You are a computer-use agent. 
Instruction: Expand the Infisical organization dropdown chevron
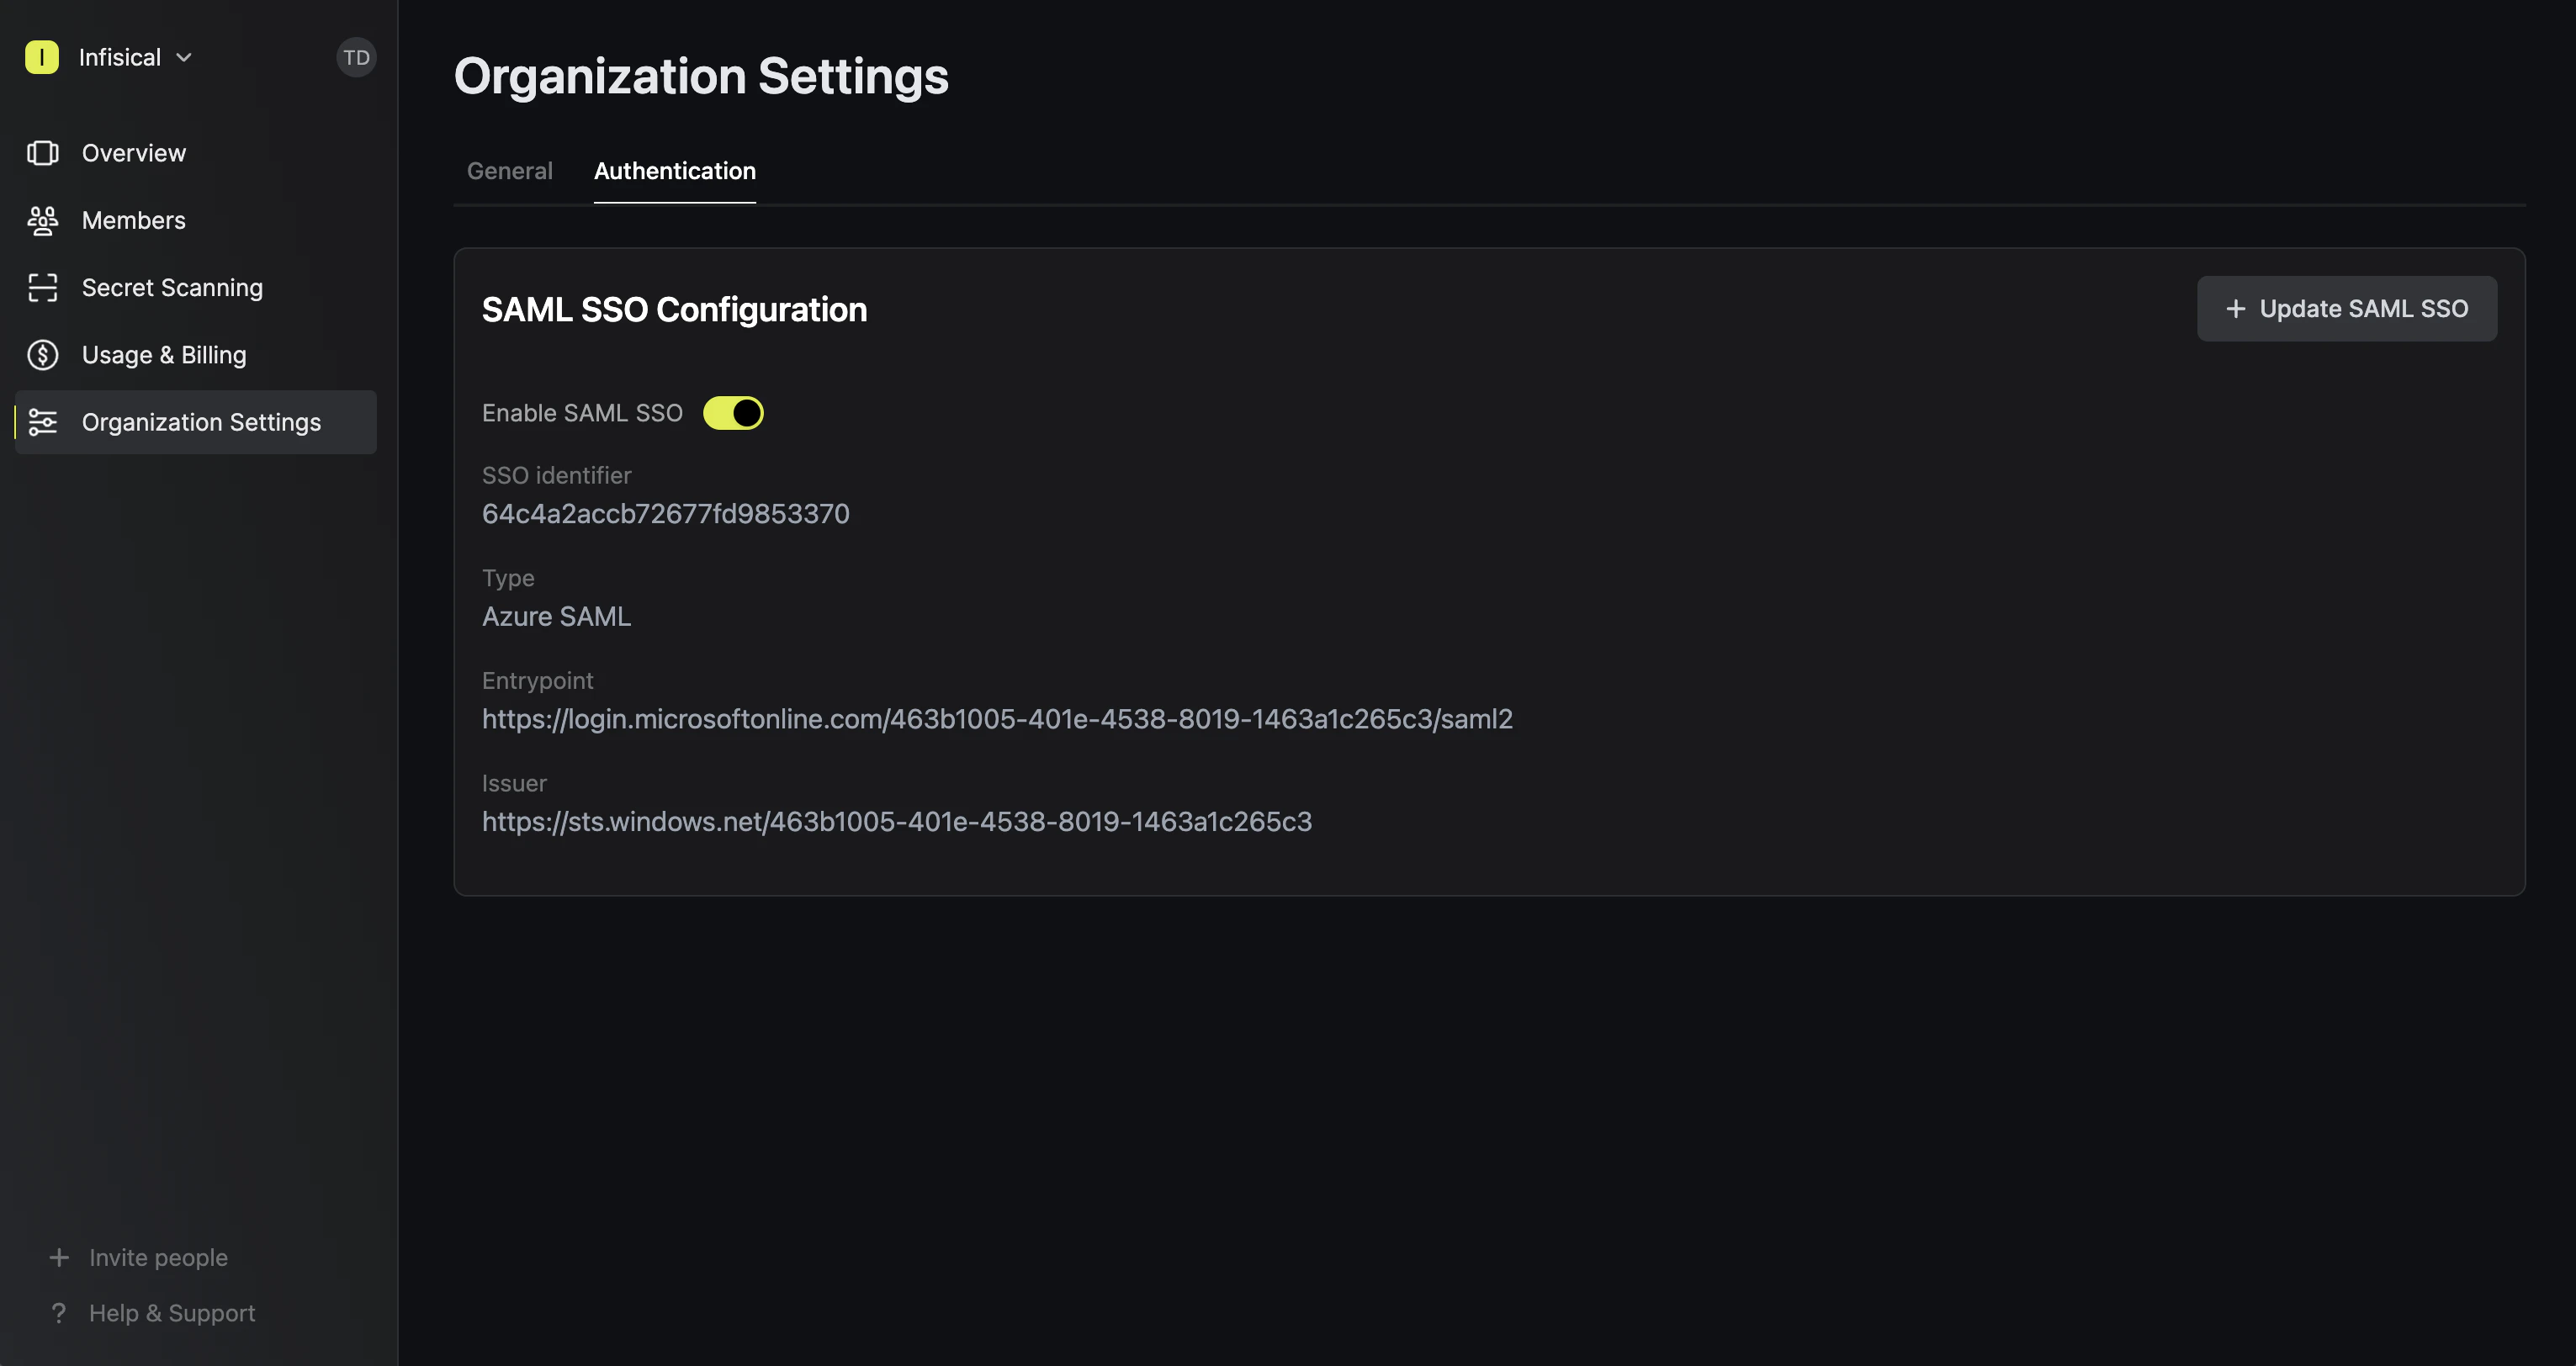[x=184, y=57]
